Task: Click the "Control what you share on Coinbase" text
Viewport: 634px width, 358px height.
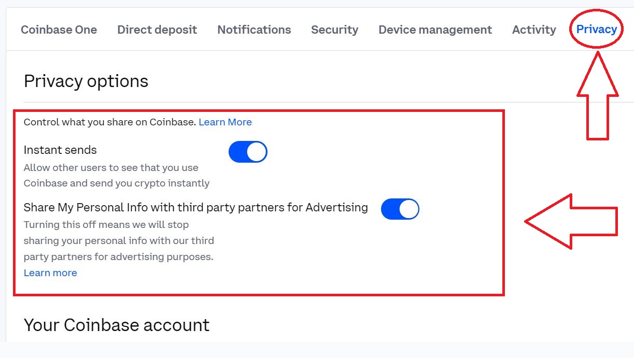Action: click(110, 122)
